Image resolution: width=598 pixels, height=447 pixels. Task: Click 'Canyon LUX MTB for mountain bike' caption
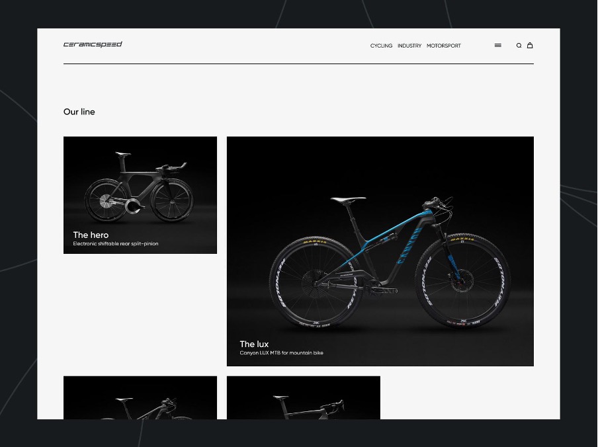(281, 353)
